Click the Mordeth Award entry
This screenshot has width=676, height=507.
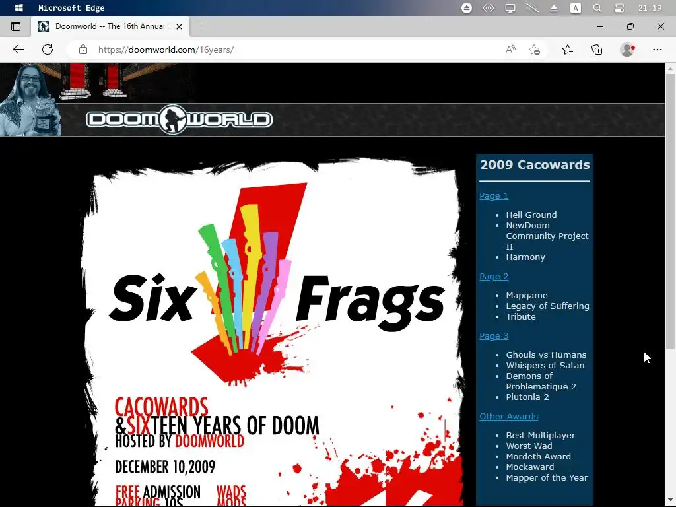[539, 456]
